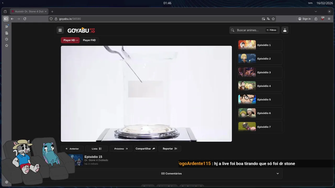335x188 pixels.
Task: Click the workspace 1 indicator
Action: (3, 3)
